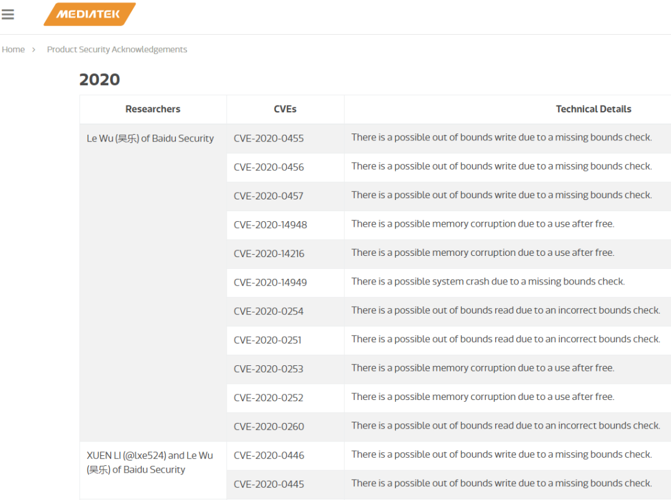
Task: Select the CVE-2020-14216 cell
Action: [x=285, y=253]
